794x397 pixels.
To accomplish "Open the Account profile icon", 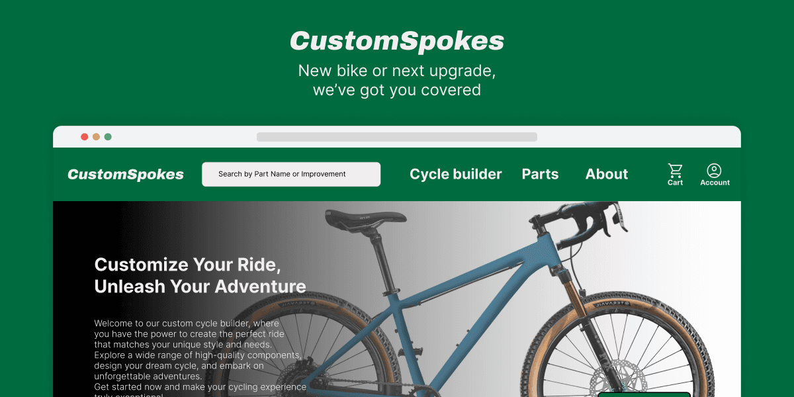I will (x=715, y=175).
